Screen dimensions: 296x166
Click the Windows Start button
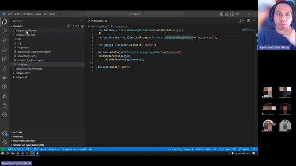2,154
